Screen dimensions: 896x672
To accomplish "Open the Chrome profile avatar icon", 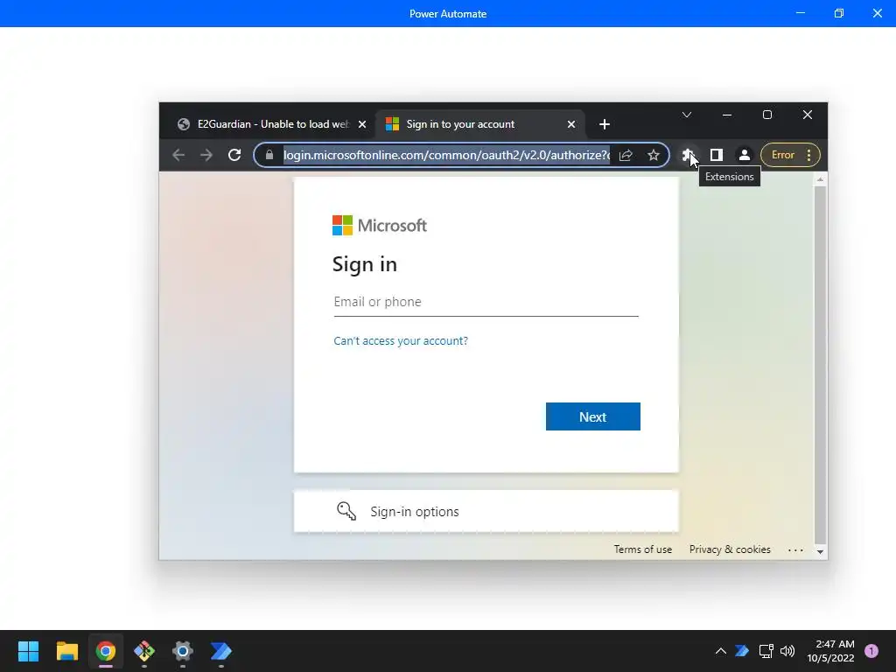I will coord(744,155).
